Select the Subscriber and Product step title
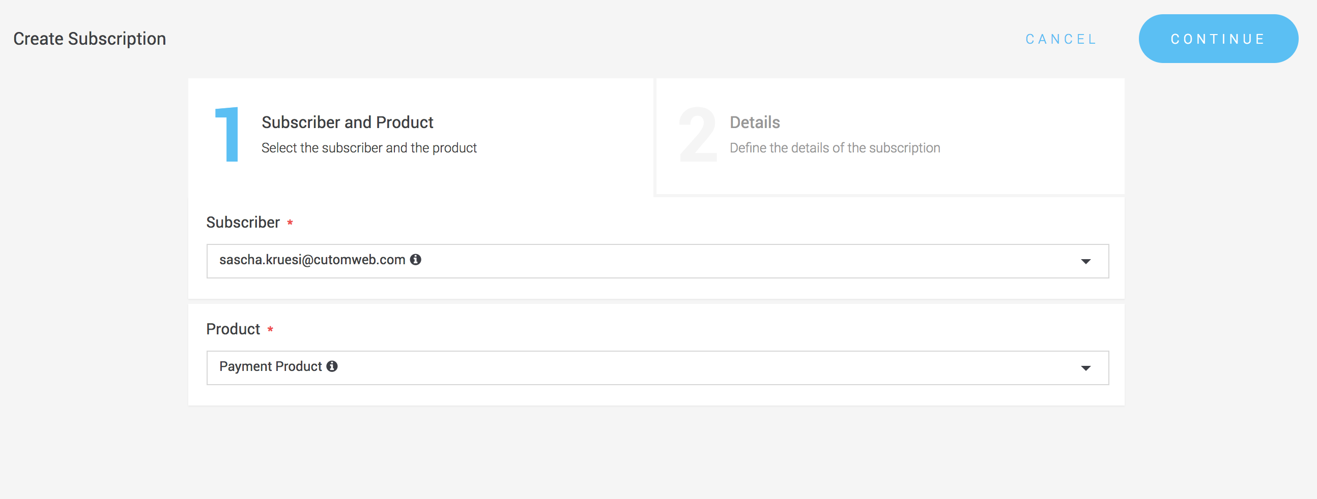Screen dimensions: 1317x499 (347, 122)
